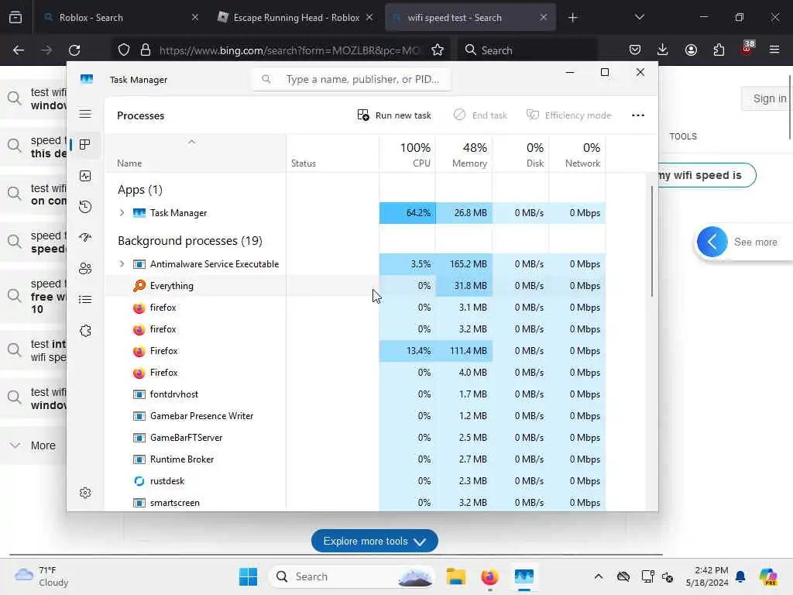Image resolution: width=793 pixels, height=595 pixels.
Task: Open Task Manager settings gear
Action: click(x=85, y=493)
